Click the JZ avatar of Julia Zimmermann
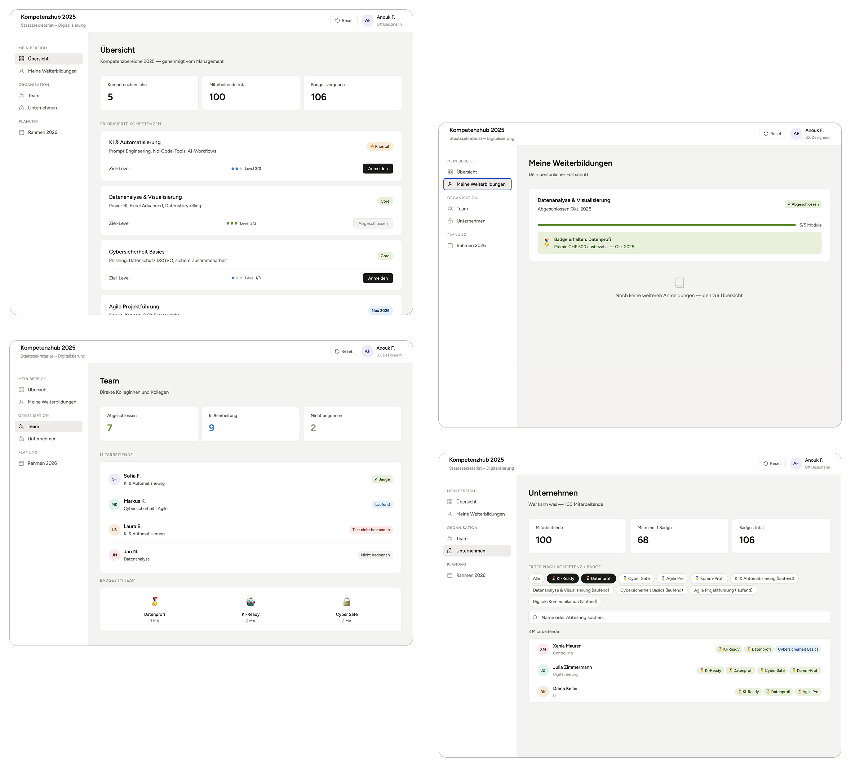The width and height of the screenshot is (851, 767). pyautogui.click(x=543, y=670)
